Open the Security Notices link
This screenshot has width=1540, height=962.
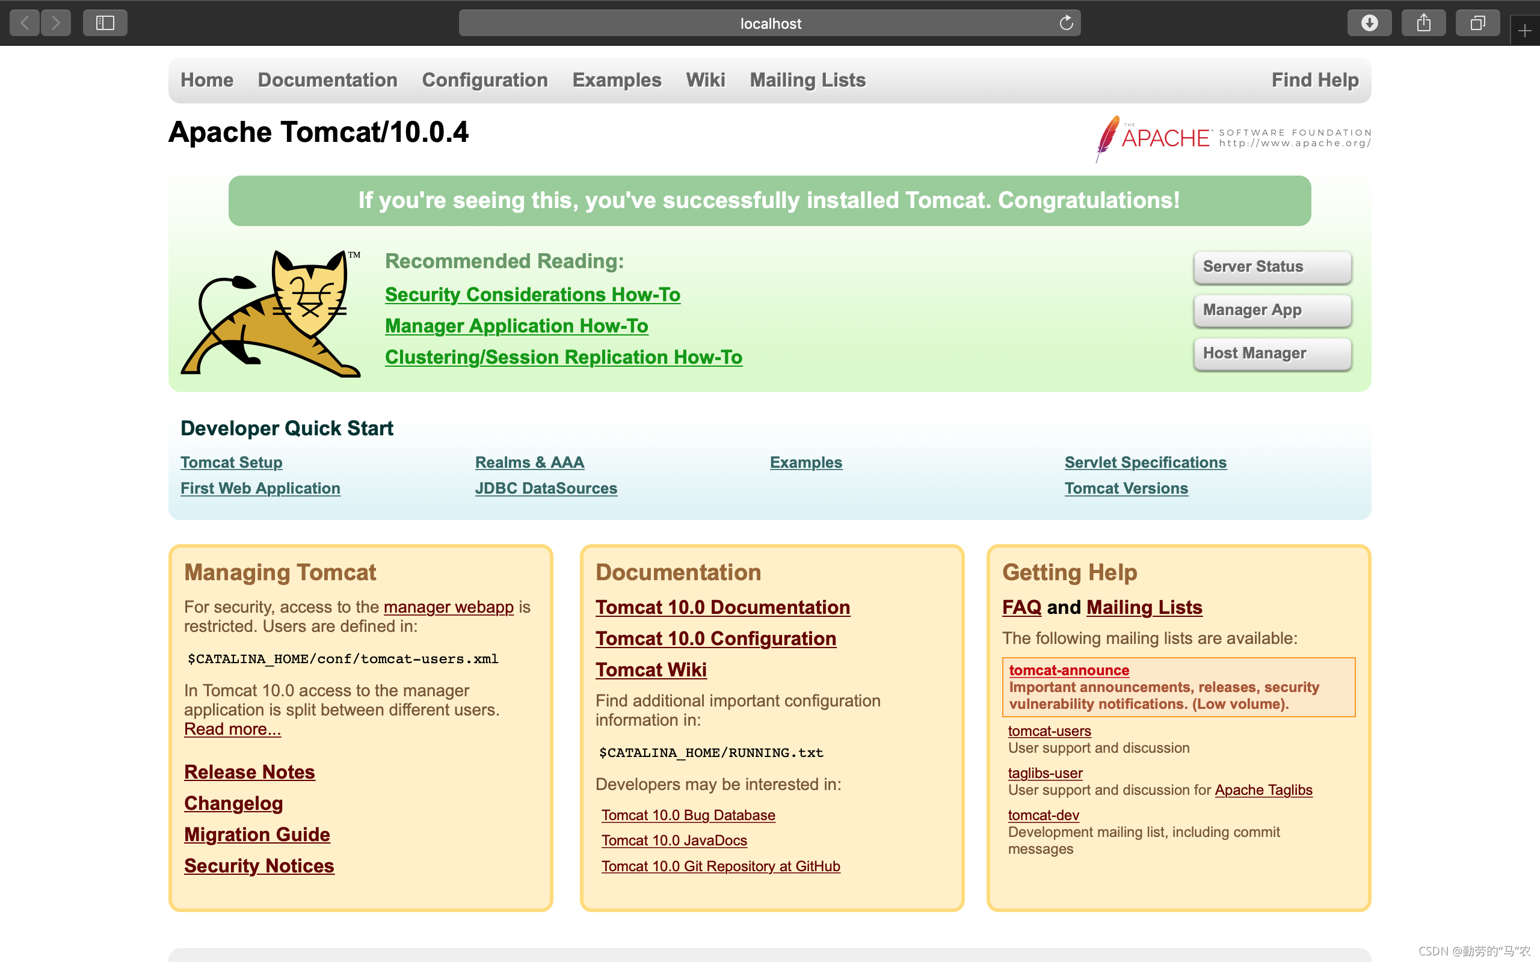click(259, 865)
